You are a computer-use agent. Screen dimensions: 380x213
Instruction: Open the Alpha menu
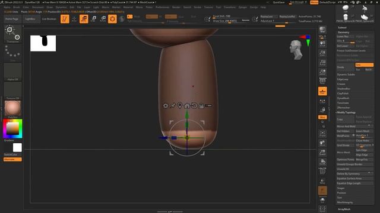pyautogui.click(x=7, y=7)
